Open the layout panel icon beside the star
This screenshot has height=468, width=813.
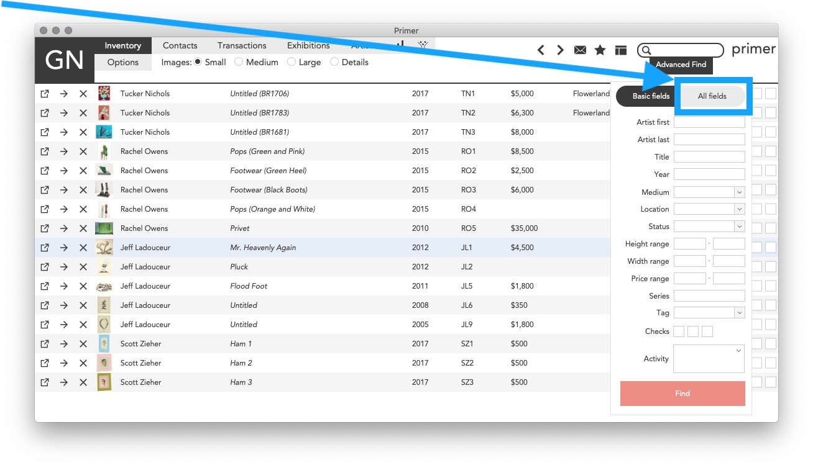click(x=620, y=50)
